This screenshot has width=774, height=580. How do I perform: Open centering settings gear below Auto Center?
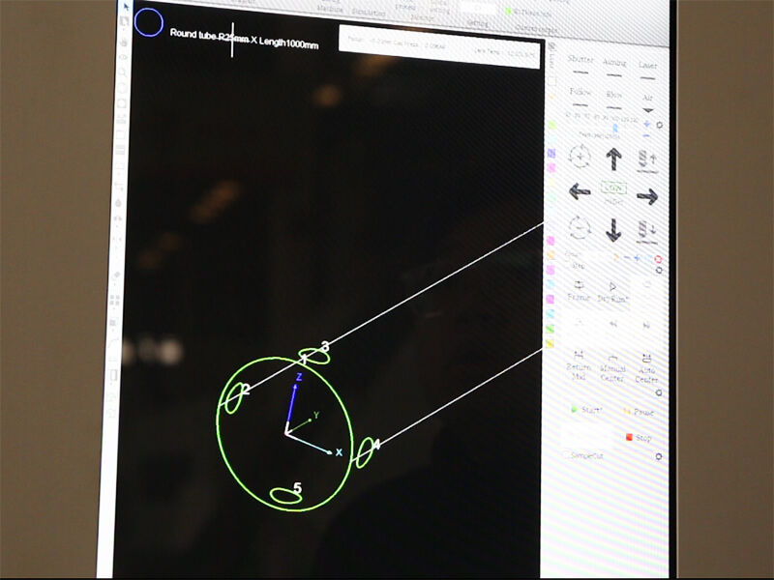659,393
